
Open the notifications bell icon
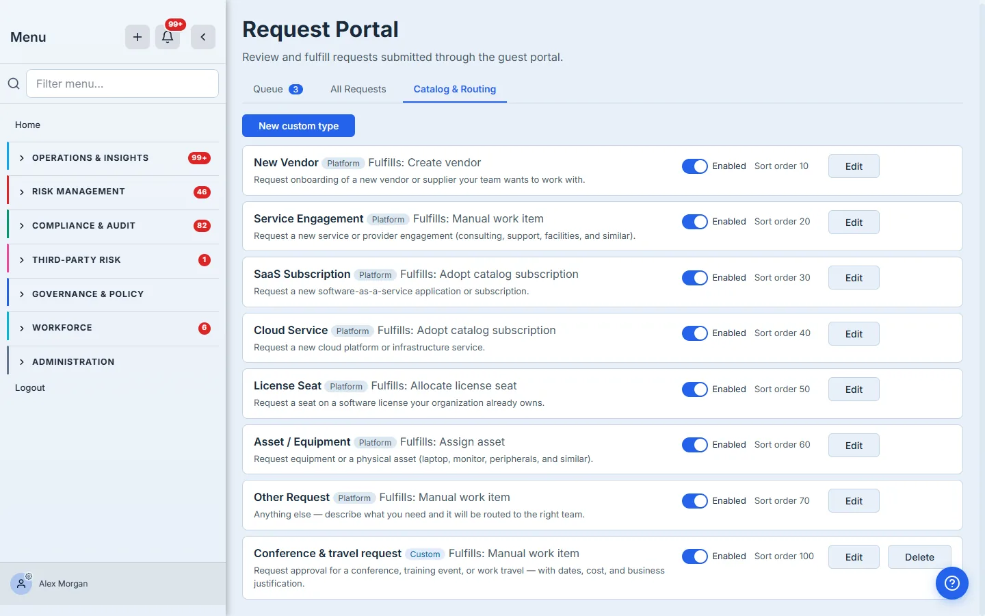pos(168,37)
